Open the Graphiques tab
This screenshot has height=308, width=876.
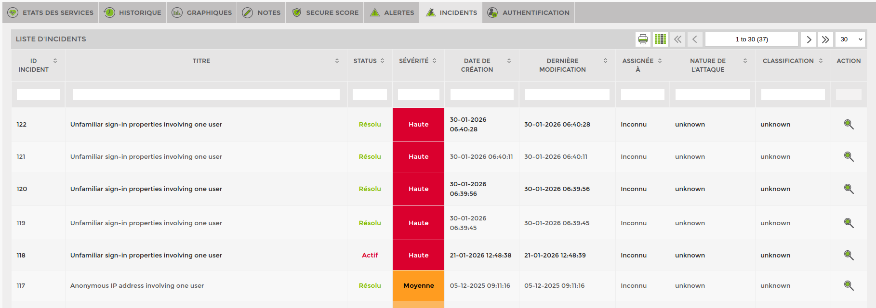point(202,13)
